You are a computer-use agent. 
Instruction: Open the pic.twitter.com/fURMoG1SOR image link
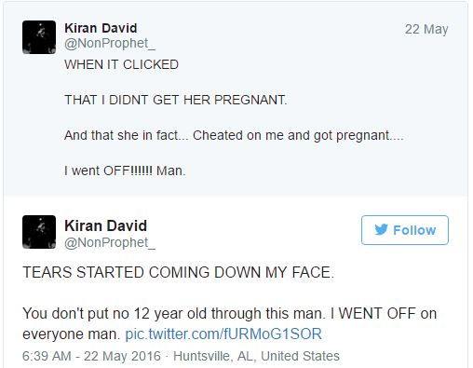(x=223, y=334)
